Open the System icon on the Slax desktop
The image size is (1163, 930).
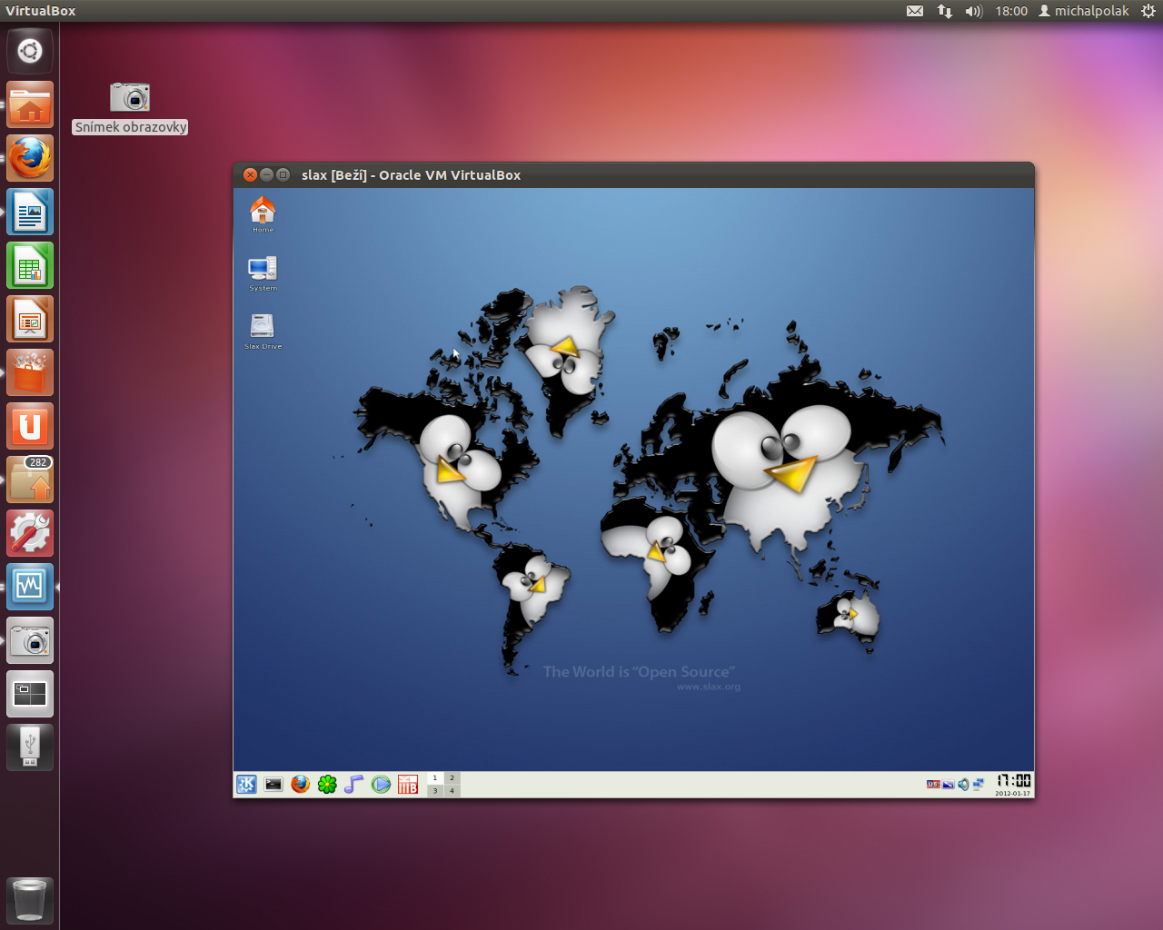(x=263, y=269)
